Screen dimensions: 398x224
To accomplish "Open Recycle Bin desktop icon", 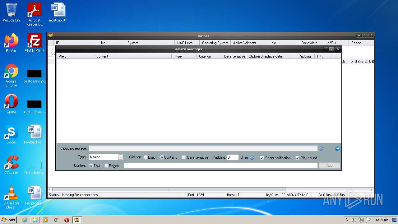I will (x=11, y=12).
